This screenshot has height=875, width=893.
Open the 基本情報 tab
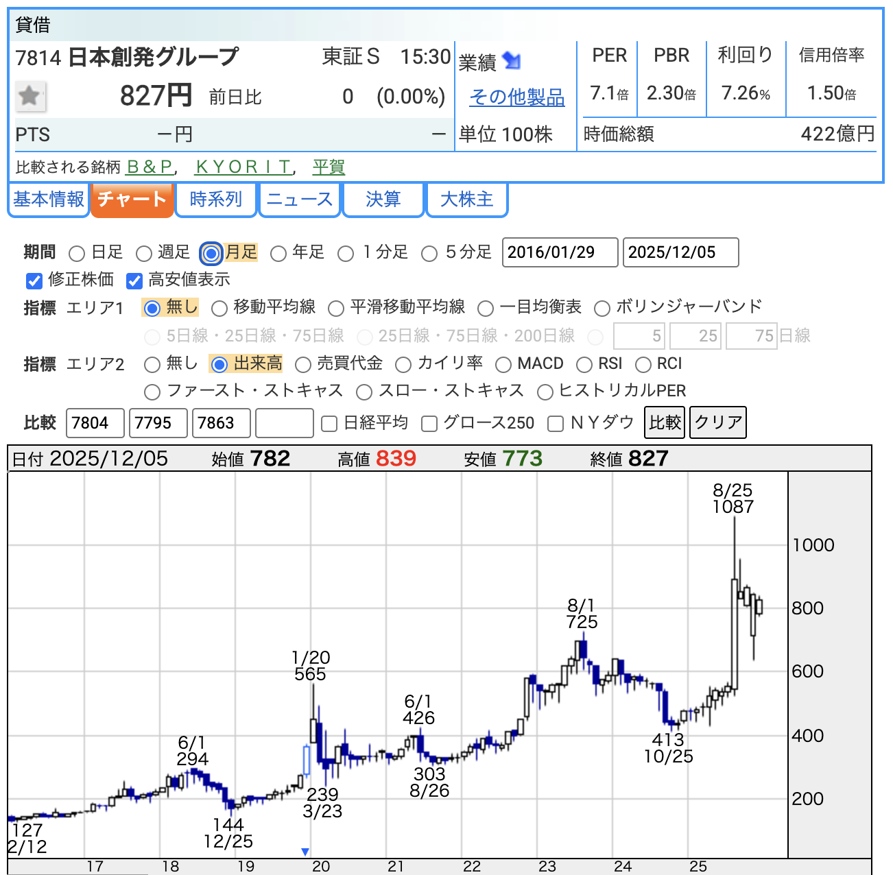tap(49, 200)
